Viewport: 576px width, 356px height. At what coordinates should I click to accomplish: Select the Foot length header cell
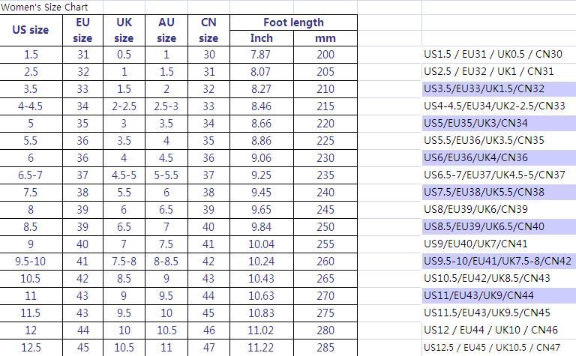293,22
